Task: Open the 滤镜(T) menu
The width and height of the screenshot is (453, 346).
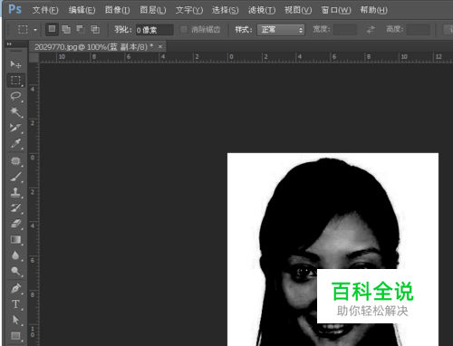Action: coord(262,10)
